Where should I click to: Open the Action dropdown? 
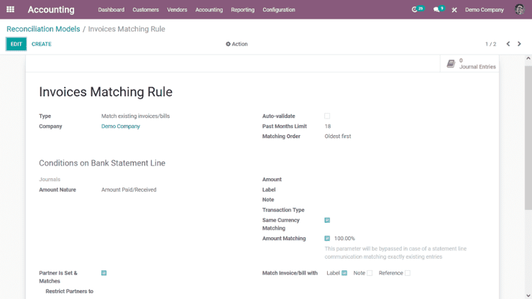click(237, 44)
